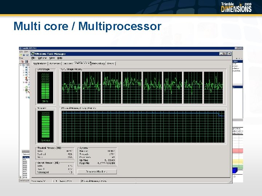
Task: Select highlighted entry in Trimble bottom-left list
Action: point(26,157)
